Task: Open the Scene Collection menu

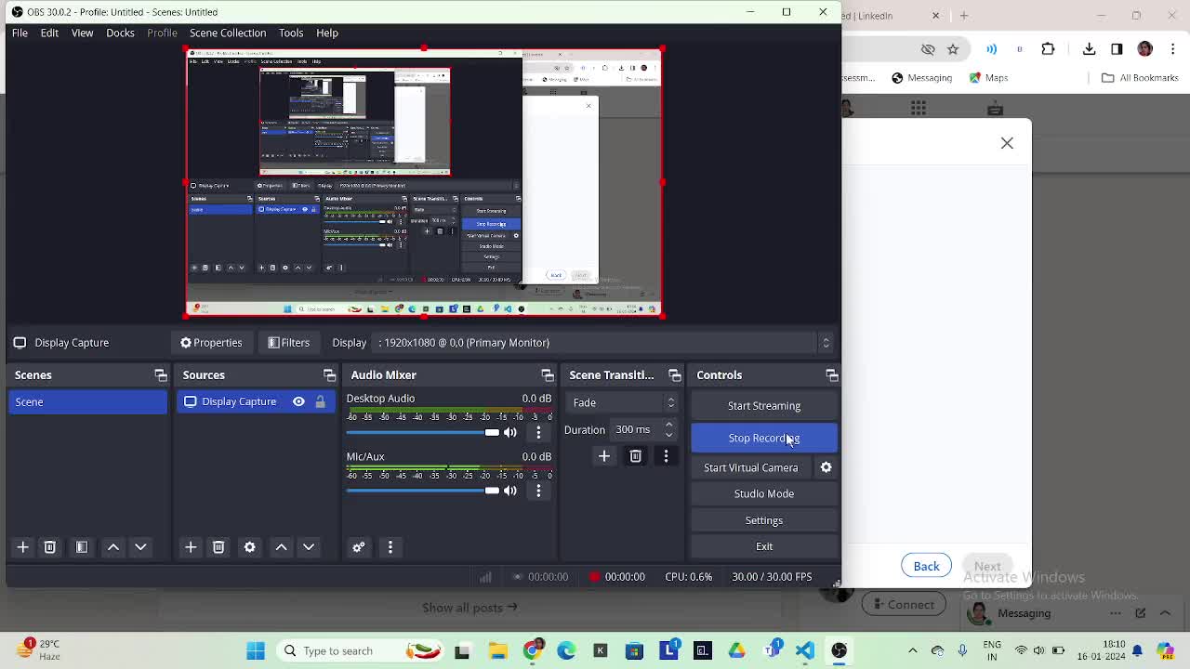Action: 228,33
